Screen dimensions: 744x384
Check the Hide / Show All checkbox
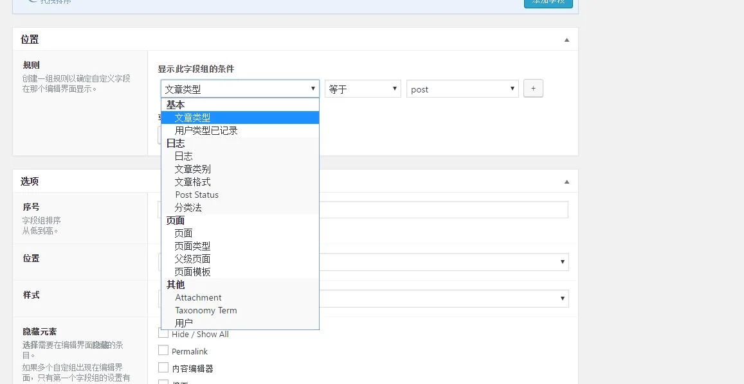[163, 334]
